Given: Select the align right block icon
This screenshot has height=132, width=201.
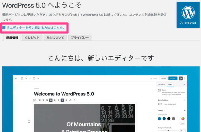Looking at the screenshot, I should tap(47, 100).
